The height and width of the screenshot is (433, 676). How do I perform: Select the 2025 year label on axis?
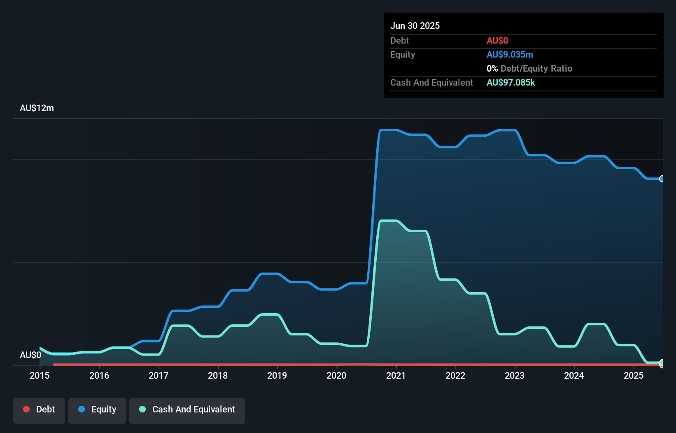click(x=634, y=375)
